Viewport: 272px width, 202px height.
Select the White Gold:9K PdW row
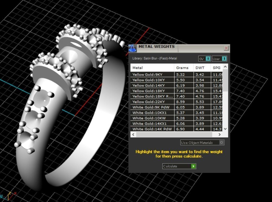(x=176, y=107)
